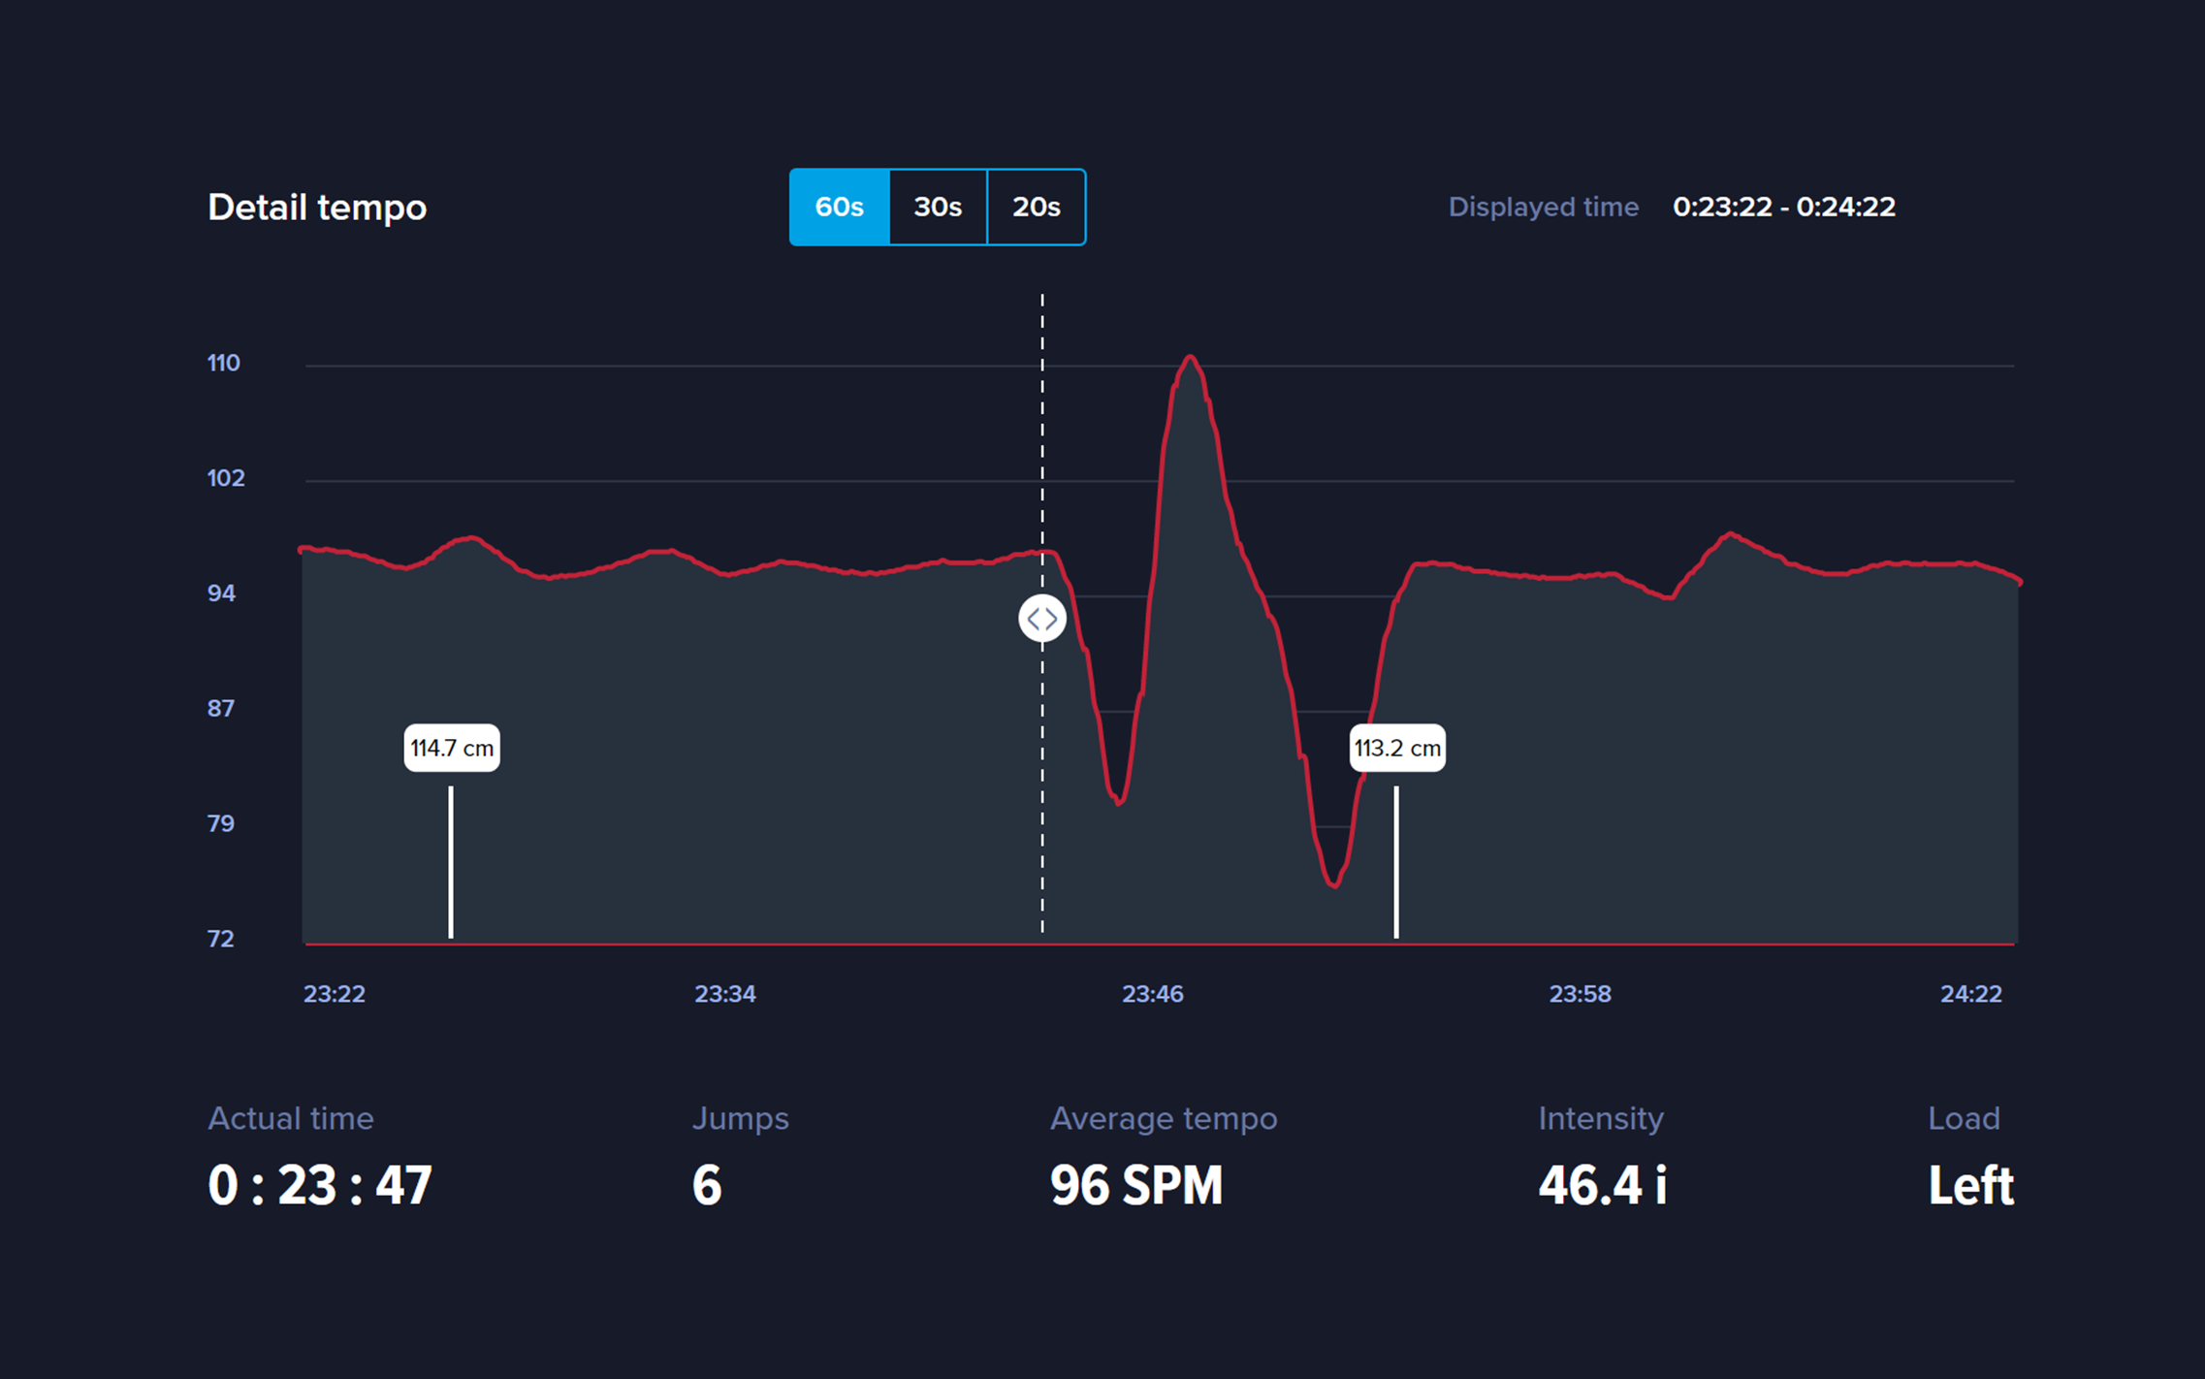Click the Detail tempo heading
Viewport: 2205px width, 1379px height.
(x=317, y=208)
